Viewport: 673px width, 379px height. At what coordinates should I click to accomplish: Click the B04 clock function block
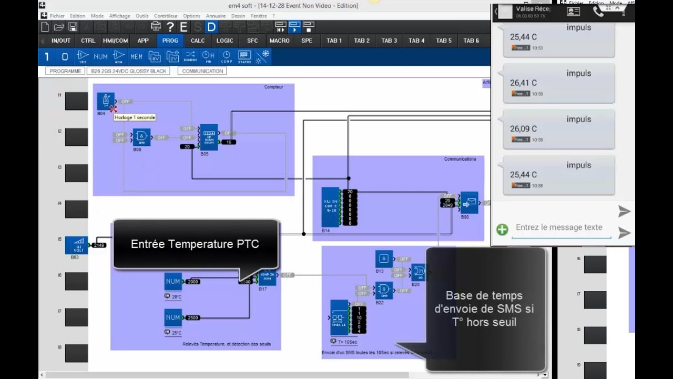pyautogui.click(x=106, y=101)
